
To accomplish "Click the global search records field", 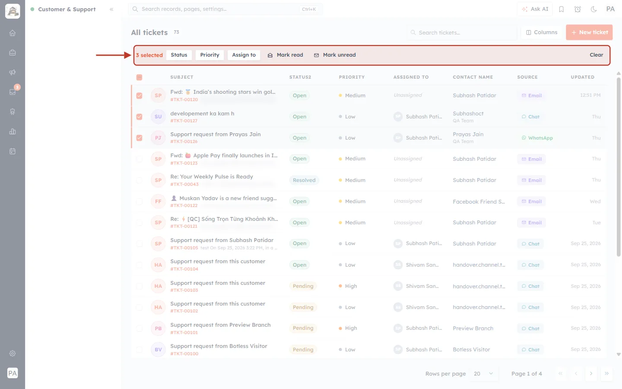I will pyautogui.click(x=225, y=9).
